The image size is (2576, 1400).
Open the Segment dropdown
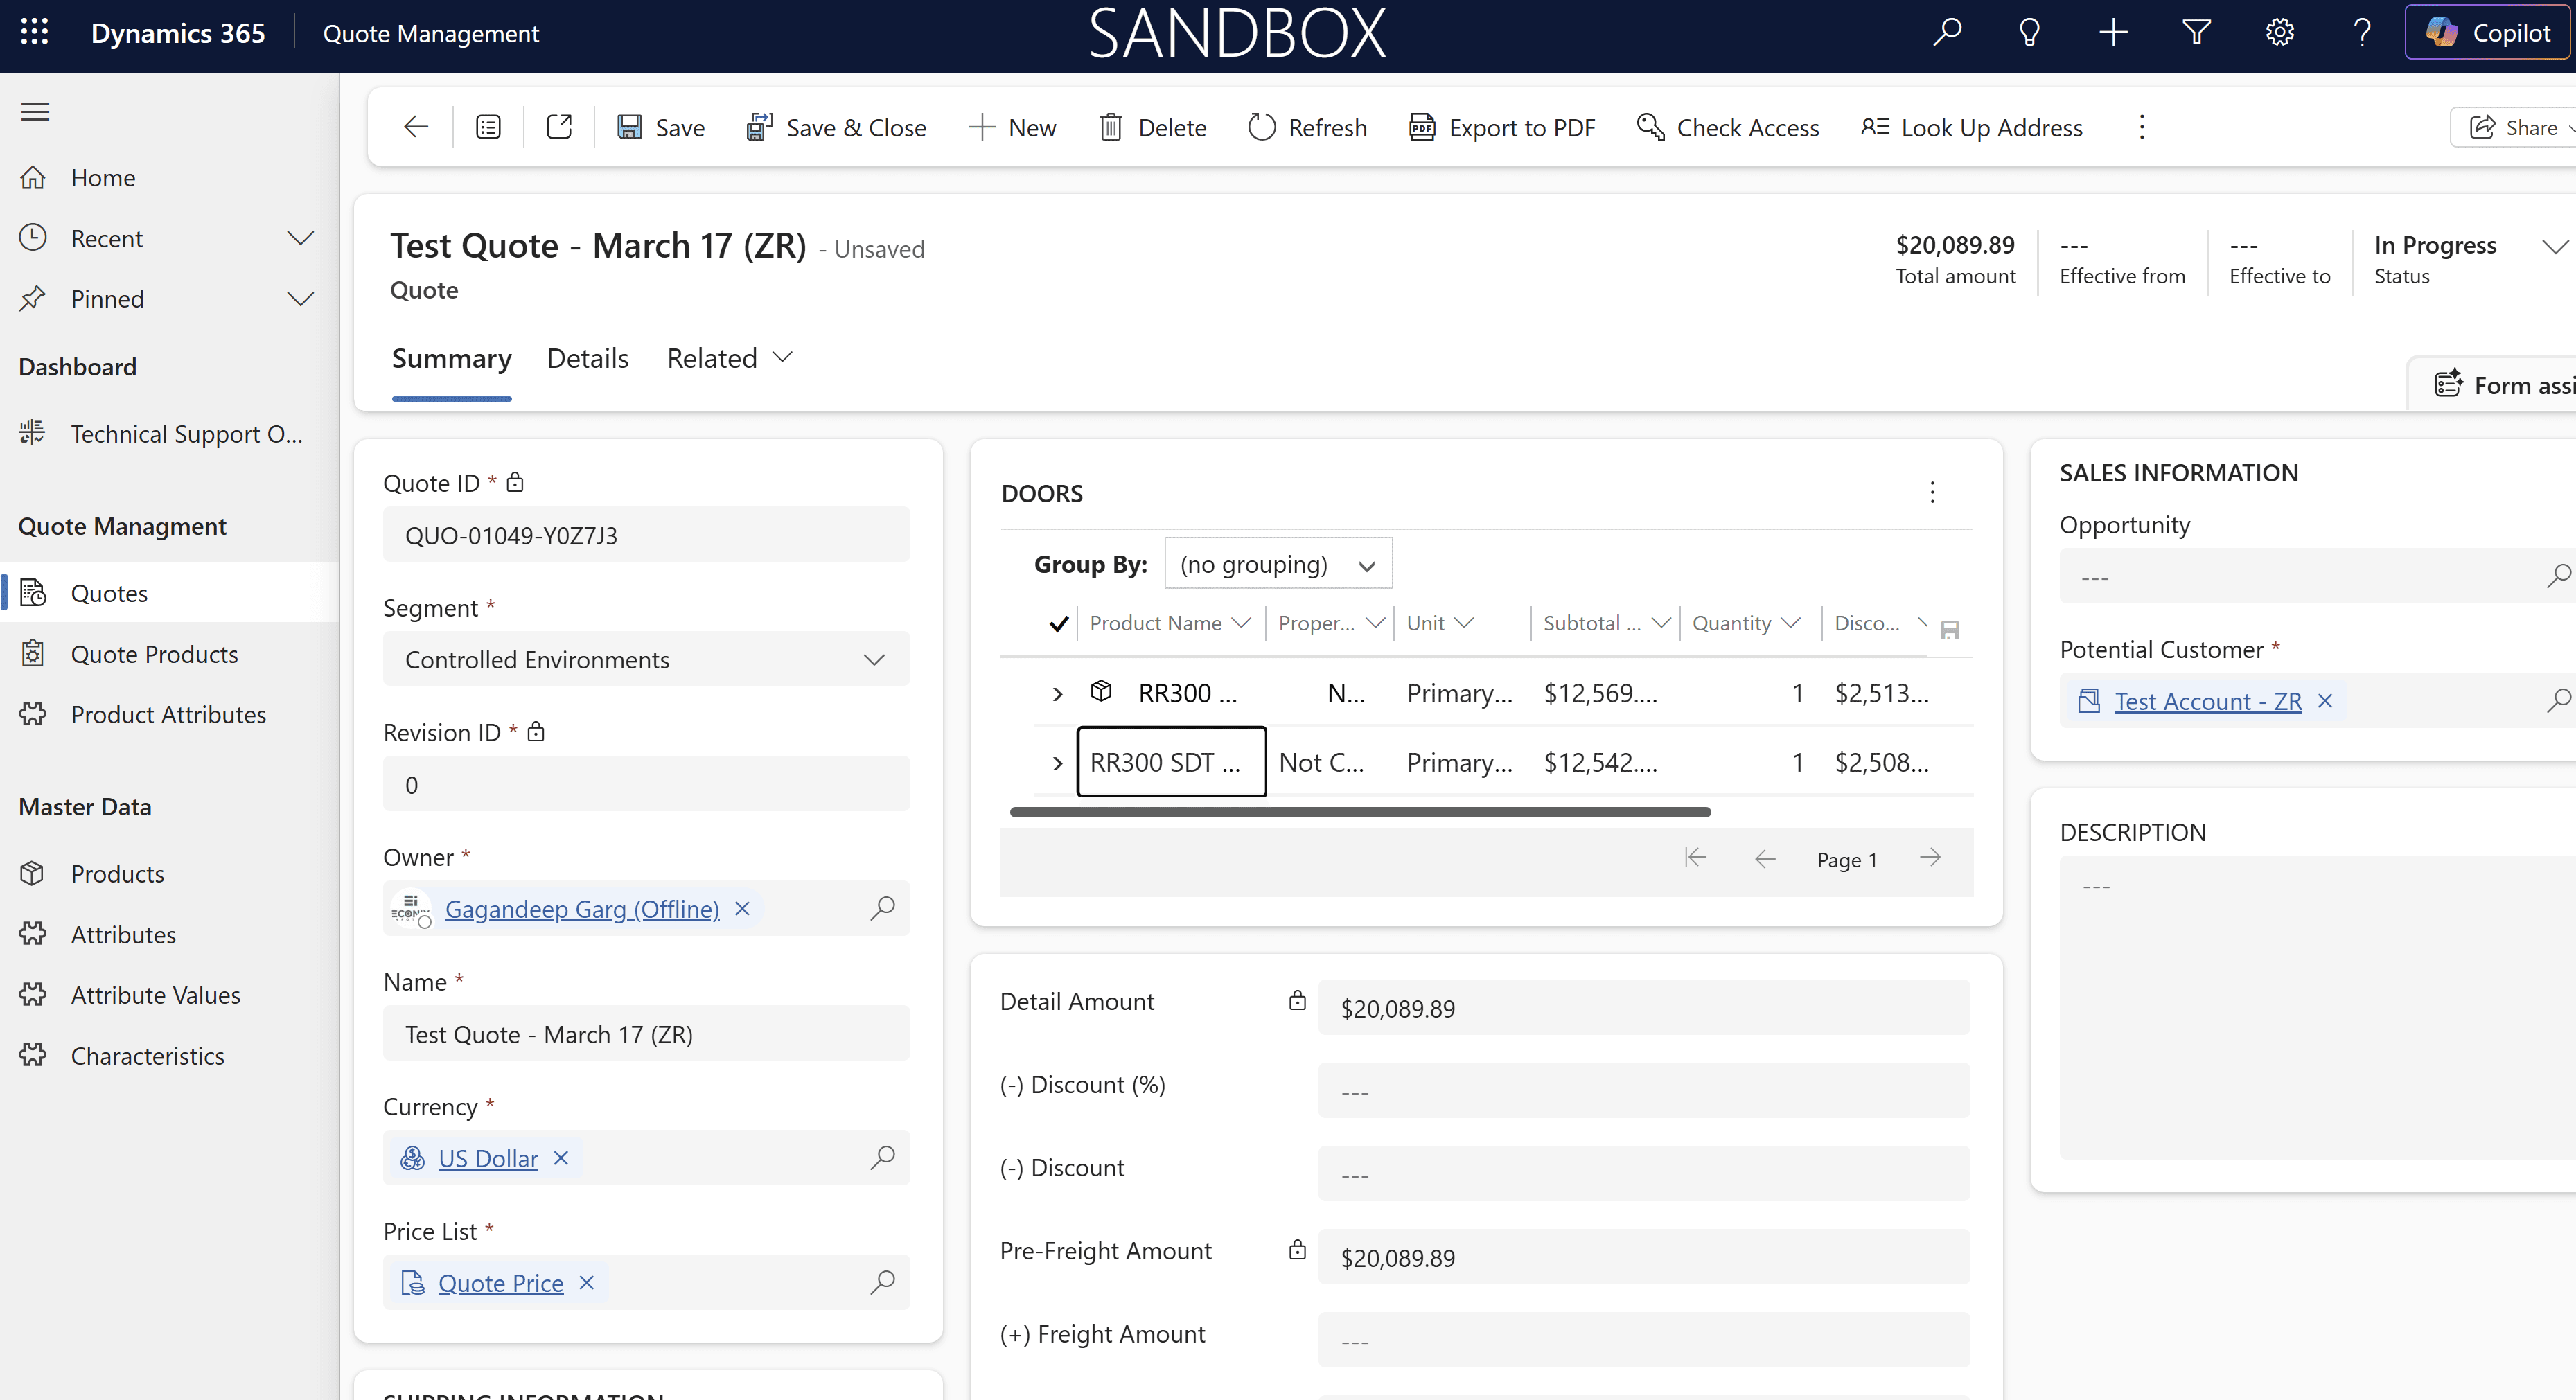tap(646, 659)
